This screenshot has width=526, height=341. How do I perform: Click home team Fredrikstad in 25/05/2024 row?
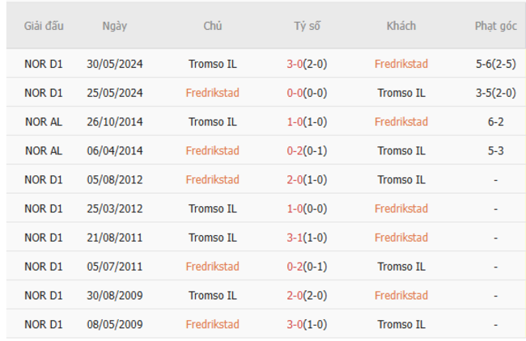click(212, 93)
